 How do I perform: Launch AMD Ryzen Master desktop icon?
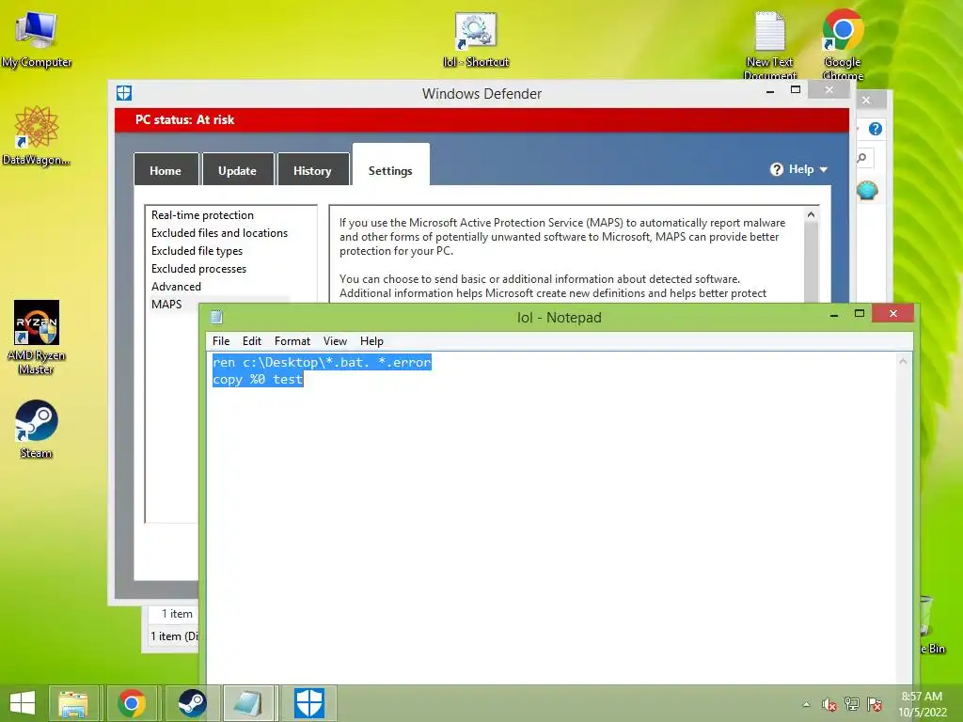(x=37, y=337)
